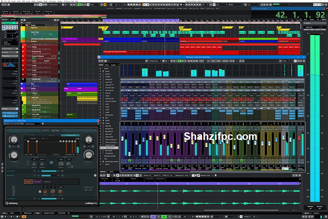Switch to the Snapshots tab in MixConsole
Viewport: 328px width, 219px height.
[114, 65]
